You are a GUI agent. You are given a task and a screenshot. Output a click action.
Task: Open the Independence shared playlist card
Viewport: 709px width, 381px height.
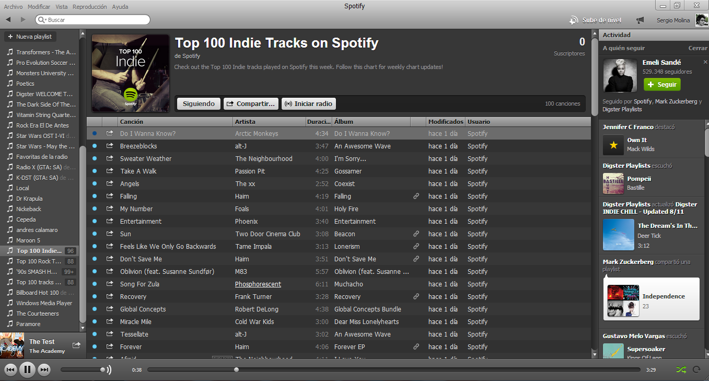[x=652, y=299]
